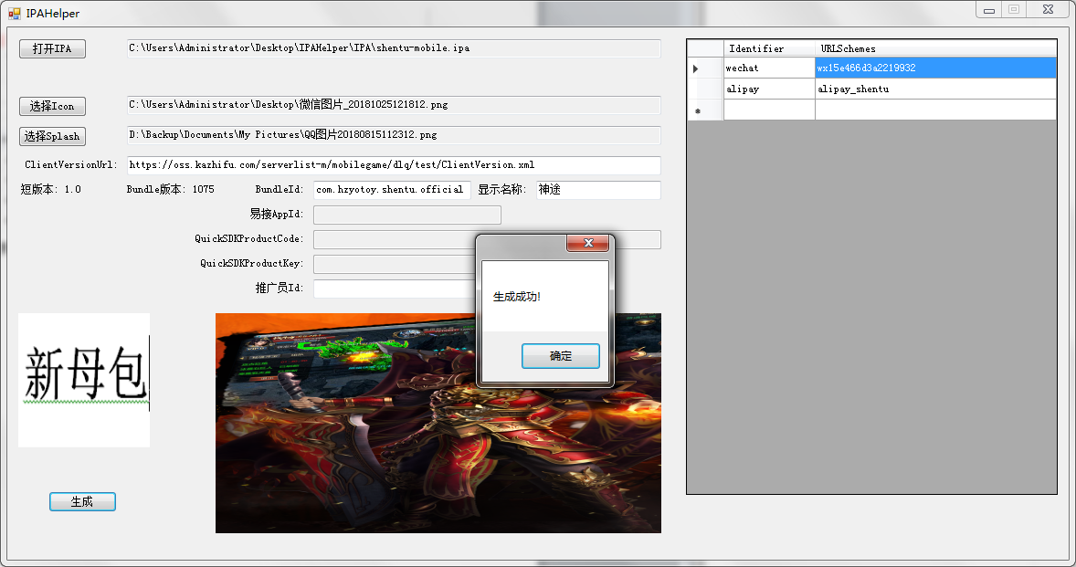Click the ClientVersionUrl input field
This screenshot has height=567, width=1076.
(x=394, y=165)
